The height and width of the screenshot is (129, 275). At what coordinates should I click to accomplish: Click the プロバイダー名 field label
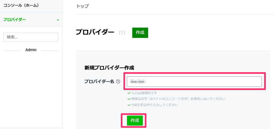(99, 82)
